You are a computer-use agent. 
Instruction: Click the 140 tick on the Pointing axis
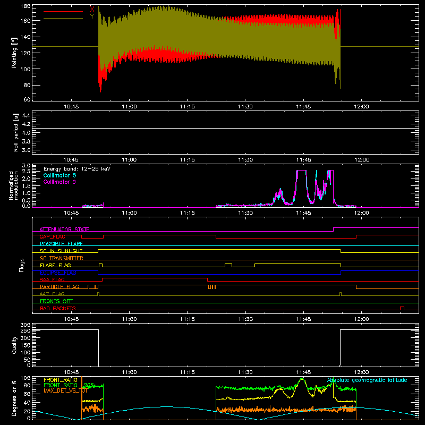(25, 37)
